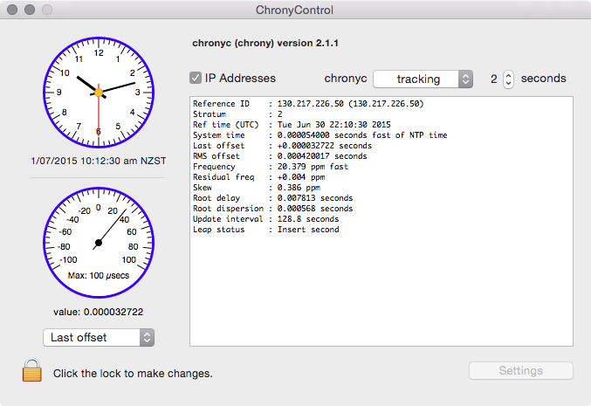This screenshot has height=406, width=591.
Task: Uncheck the IP Addresses checkbox
Action: click(x=196, y=78)
